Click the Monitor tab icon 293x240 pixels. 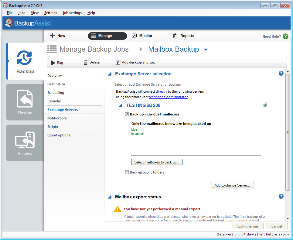coord(134,36)
